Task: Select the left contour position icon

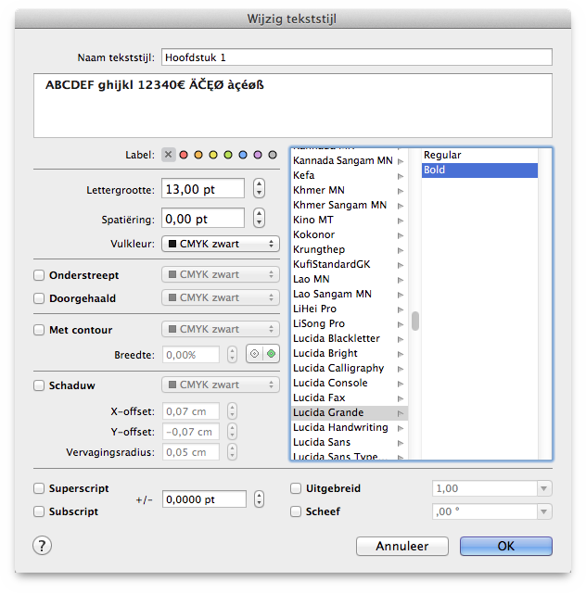Action: click(x=255, y=354)
